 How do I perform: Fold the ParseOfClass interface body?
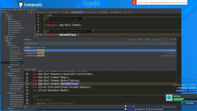click(44, 35)
